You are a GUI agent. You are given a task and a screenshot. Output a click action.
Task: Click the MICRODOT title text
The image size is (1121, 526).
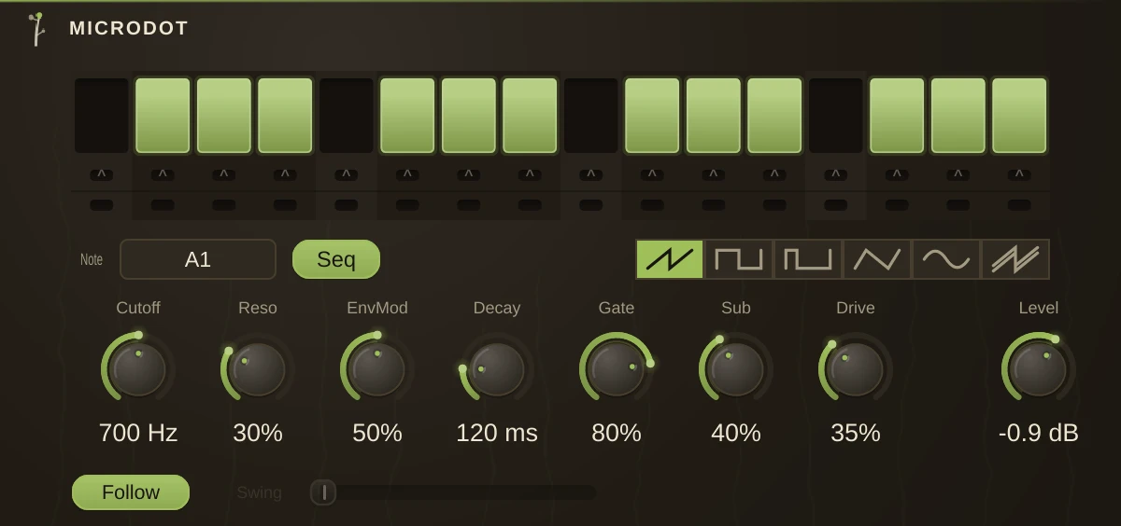click(129, 29)
